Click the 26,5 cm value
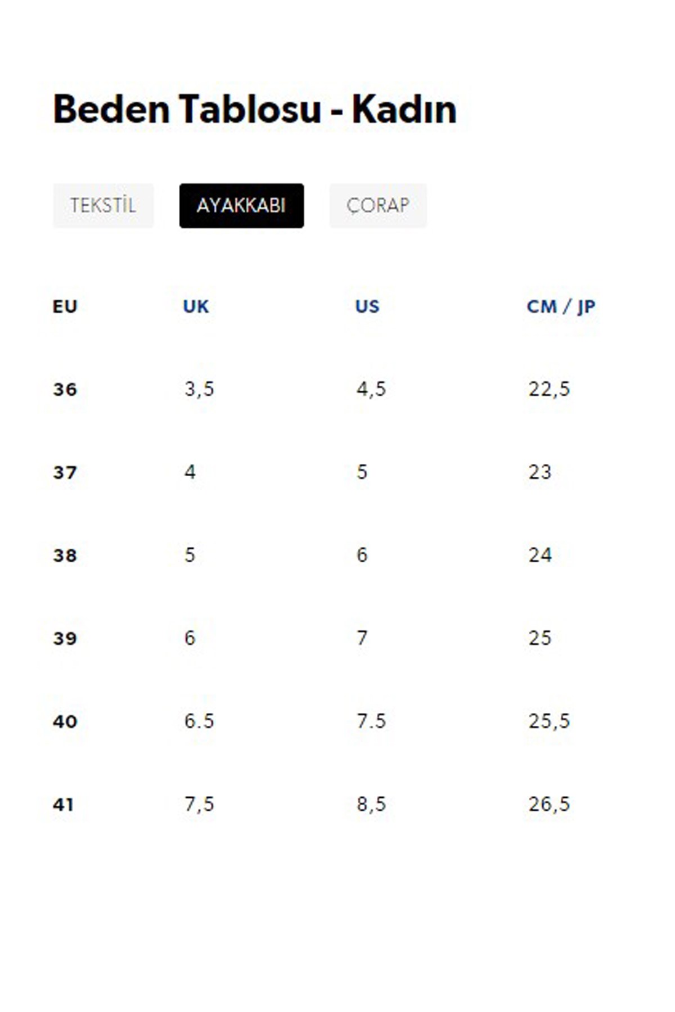This screenshot has height=1012, width=675. 549,805
